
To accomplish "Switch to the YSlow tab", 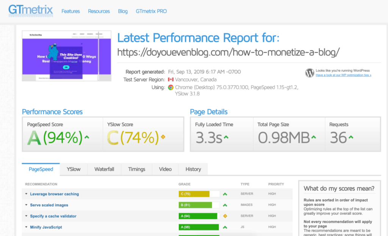I will (x=74, y=169).
